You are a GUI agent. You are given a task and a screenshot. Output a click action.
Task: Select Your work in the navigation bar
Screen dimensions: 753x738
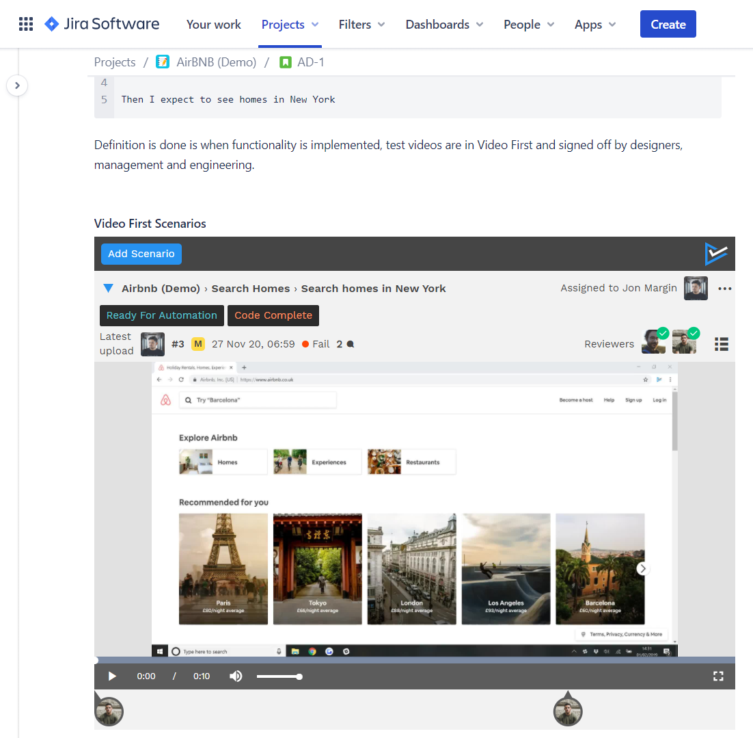click(213, 24)
